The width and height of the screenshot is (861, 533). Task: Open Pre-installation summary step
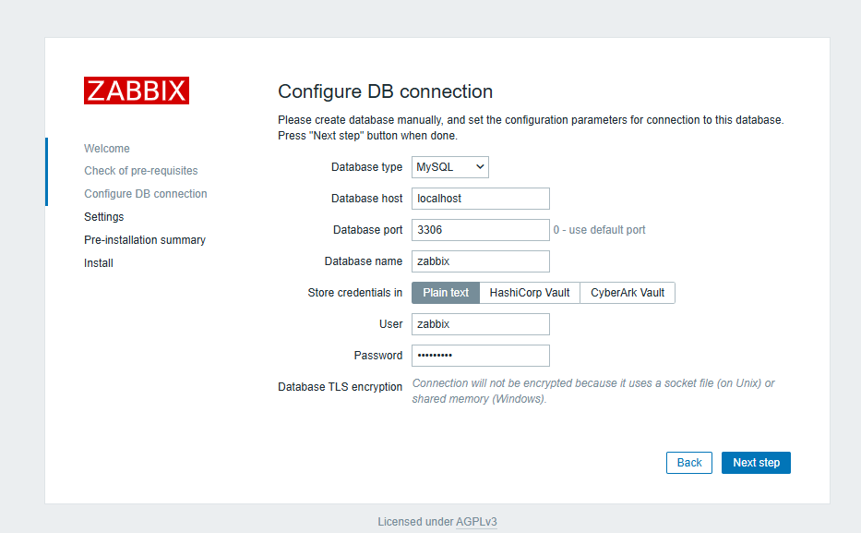coord(145,240)
